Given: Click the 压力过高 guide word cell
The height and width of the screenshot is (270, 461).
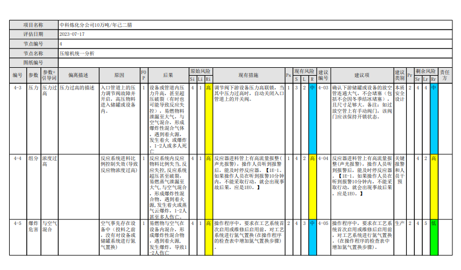Looking at the screenshot, I should point(49,118).
